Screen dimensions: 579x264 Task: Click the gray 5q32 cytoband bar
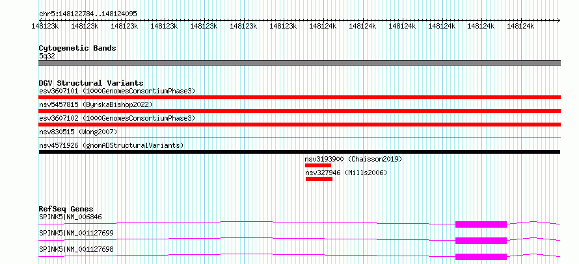299,63
